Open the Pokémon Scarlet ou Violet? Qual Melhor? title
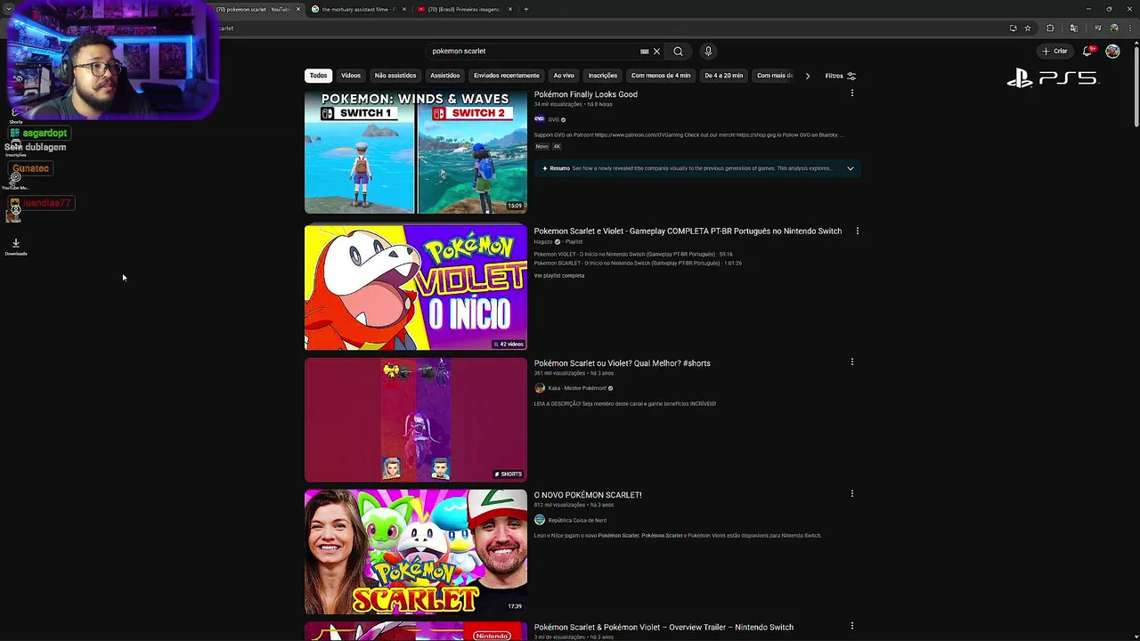Screen dimensions: 1140x641 click(623, 363)
